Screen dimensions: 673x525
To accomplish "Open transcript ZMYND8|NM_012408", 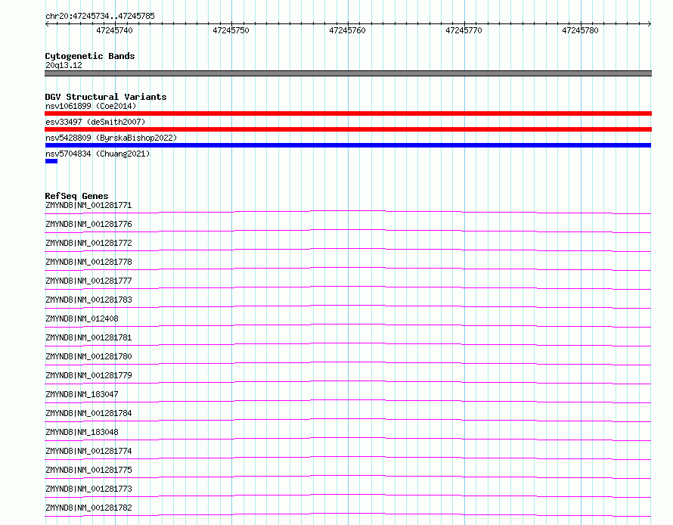I will 82,318.
